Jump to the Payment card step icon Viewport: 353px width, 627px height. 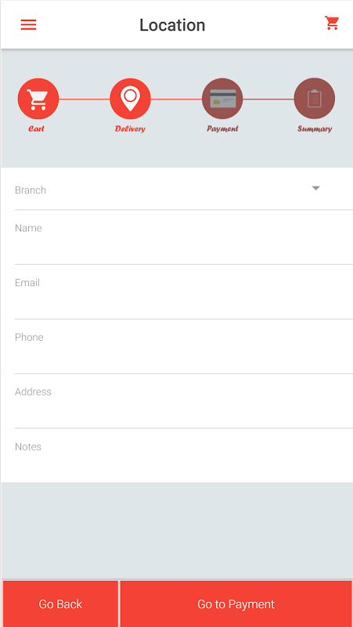[x=222, y=99]
